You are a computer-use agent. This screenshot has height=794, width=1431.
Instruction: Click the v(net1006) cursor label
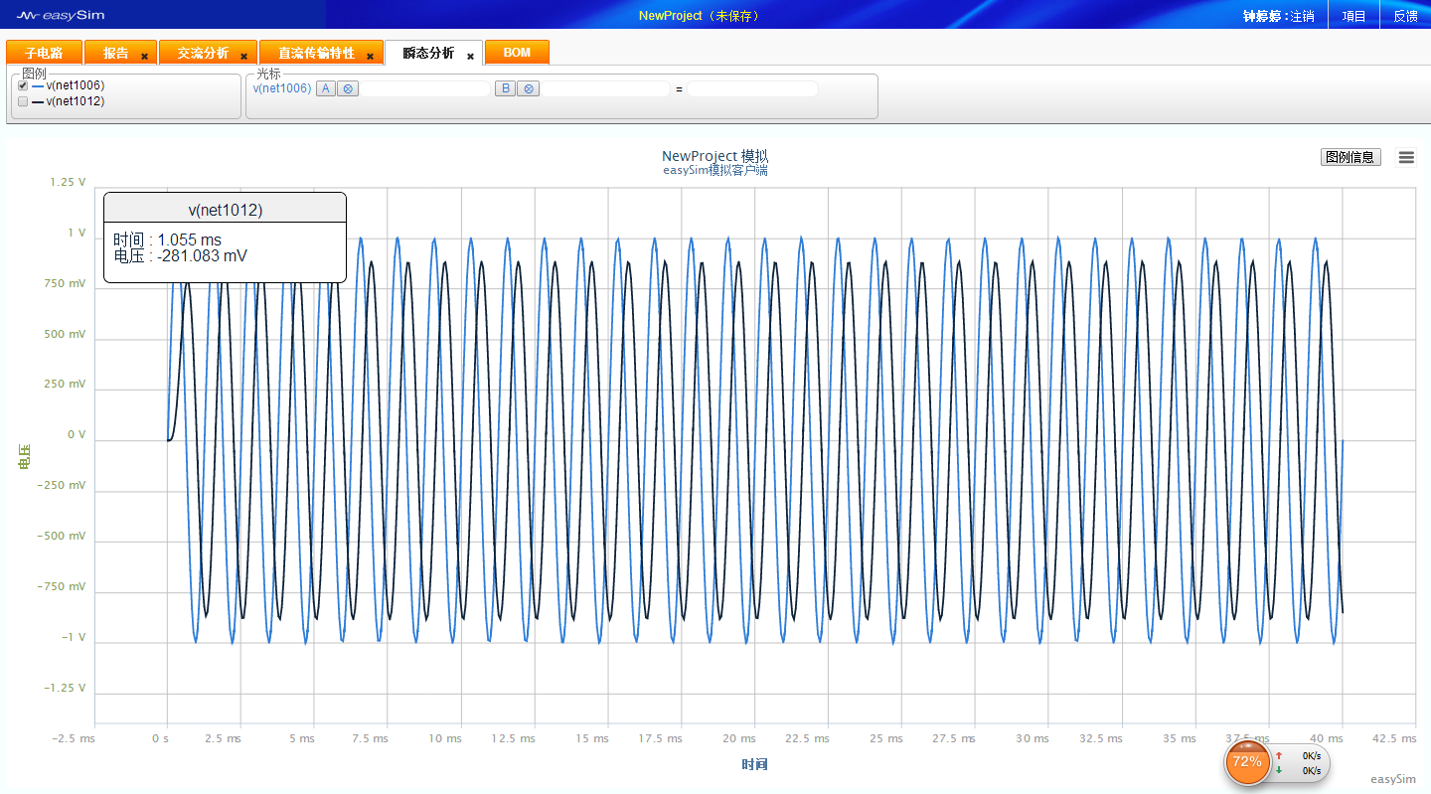pyautogui.click(x=282, y=89)
